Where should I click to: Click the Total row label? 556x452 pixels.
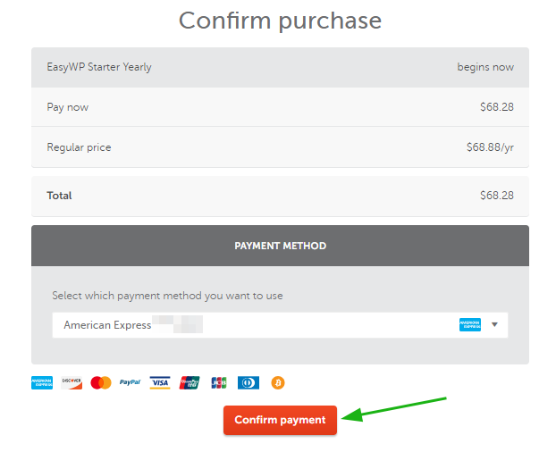pos(59,196)
